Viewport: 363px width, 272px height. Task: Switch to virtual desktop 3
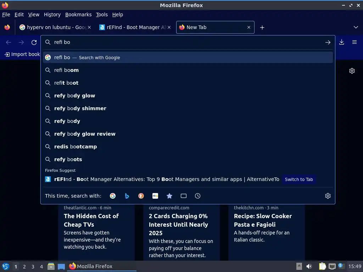[x=33, y=267]
